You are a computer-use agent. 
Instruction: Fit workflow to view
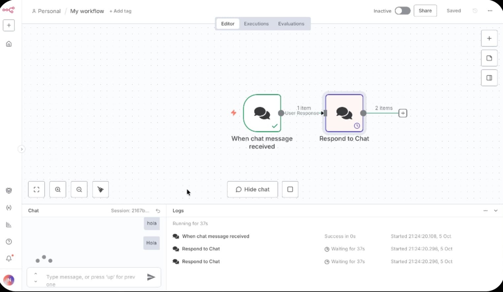click(37, 190)
